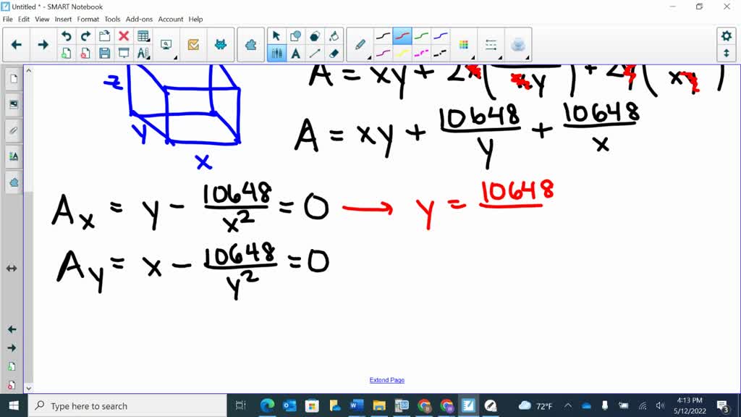Click the Undo arrow in toolbar
This screenshot has width=741, height=417.
pyautogui.click(x=66, y=36)
